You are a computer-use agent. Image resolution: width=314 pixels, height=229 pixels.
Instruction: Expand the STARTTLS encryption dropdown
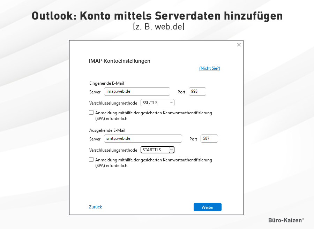pos(157,150)
